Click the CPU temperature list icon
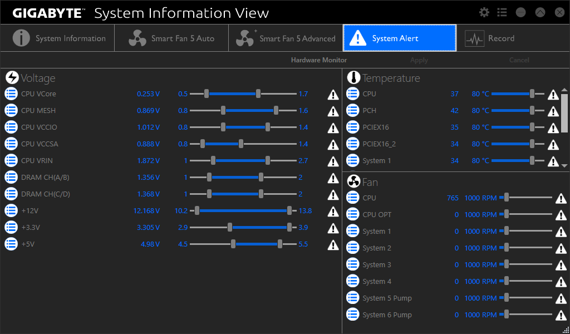This screenshot has height=334, width=570. point(352,94)
